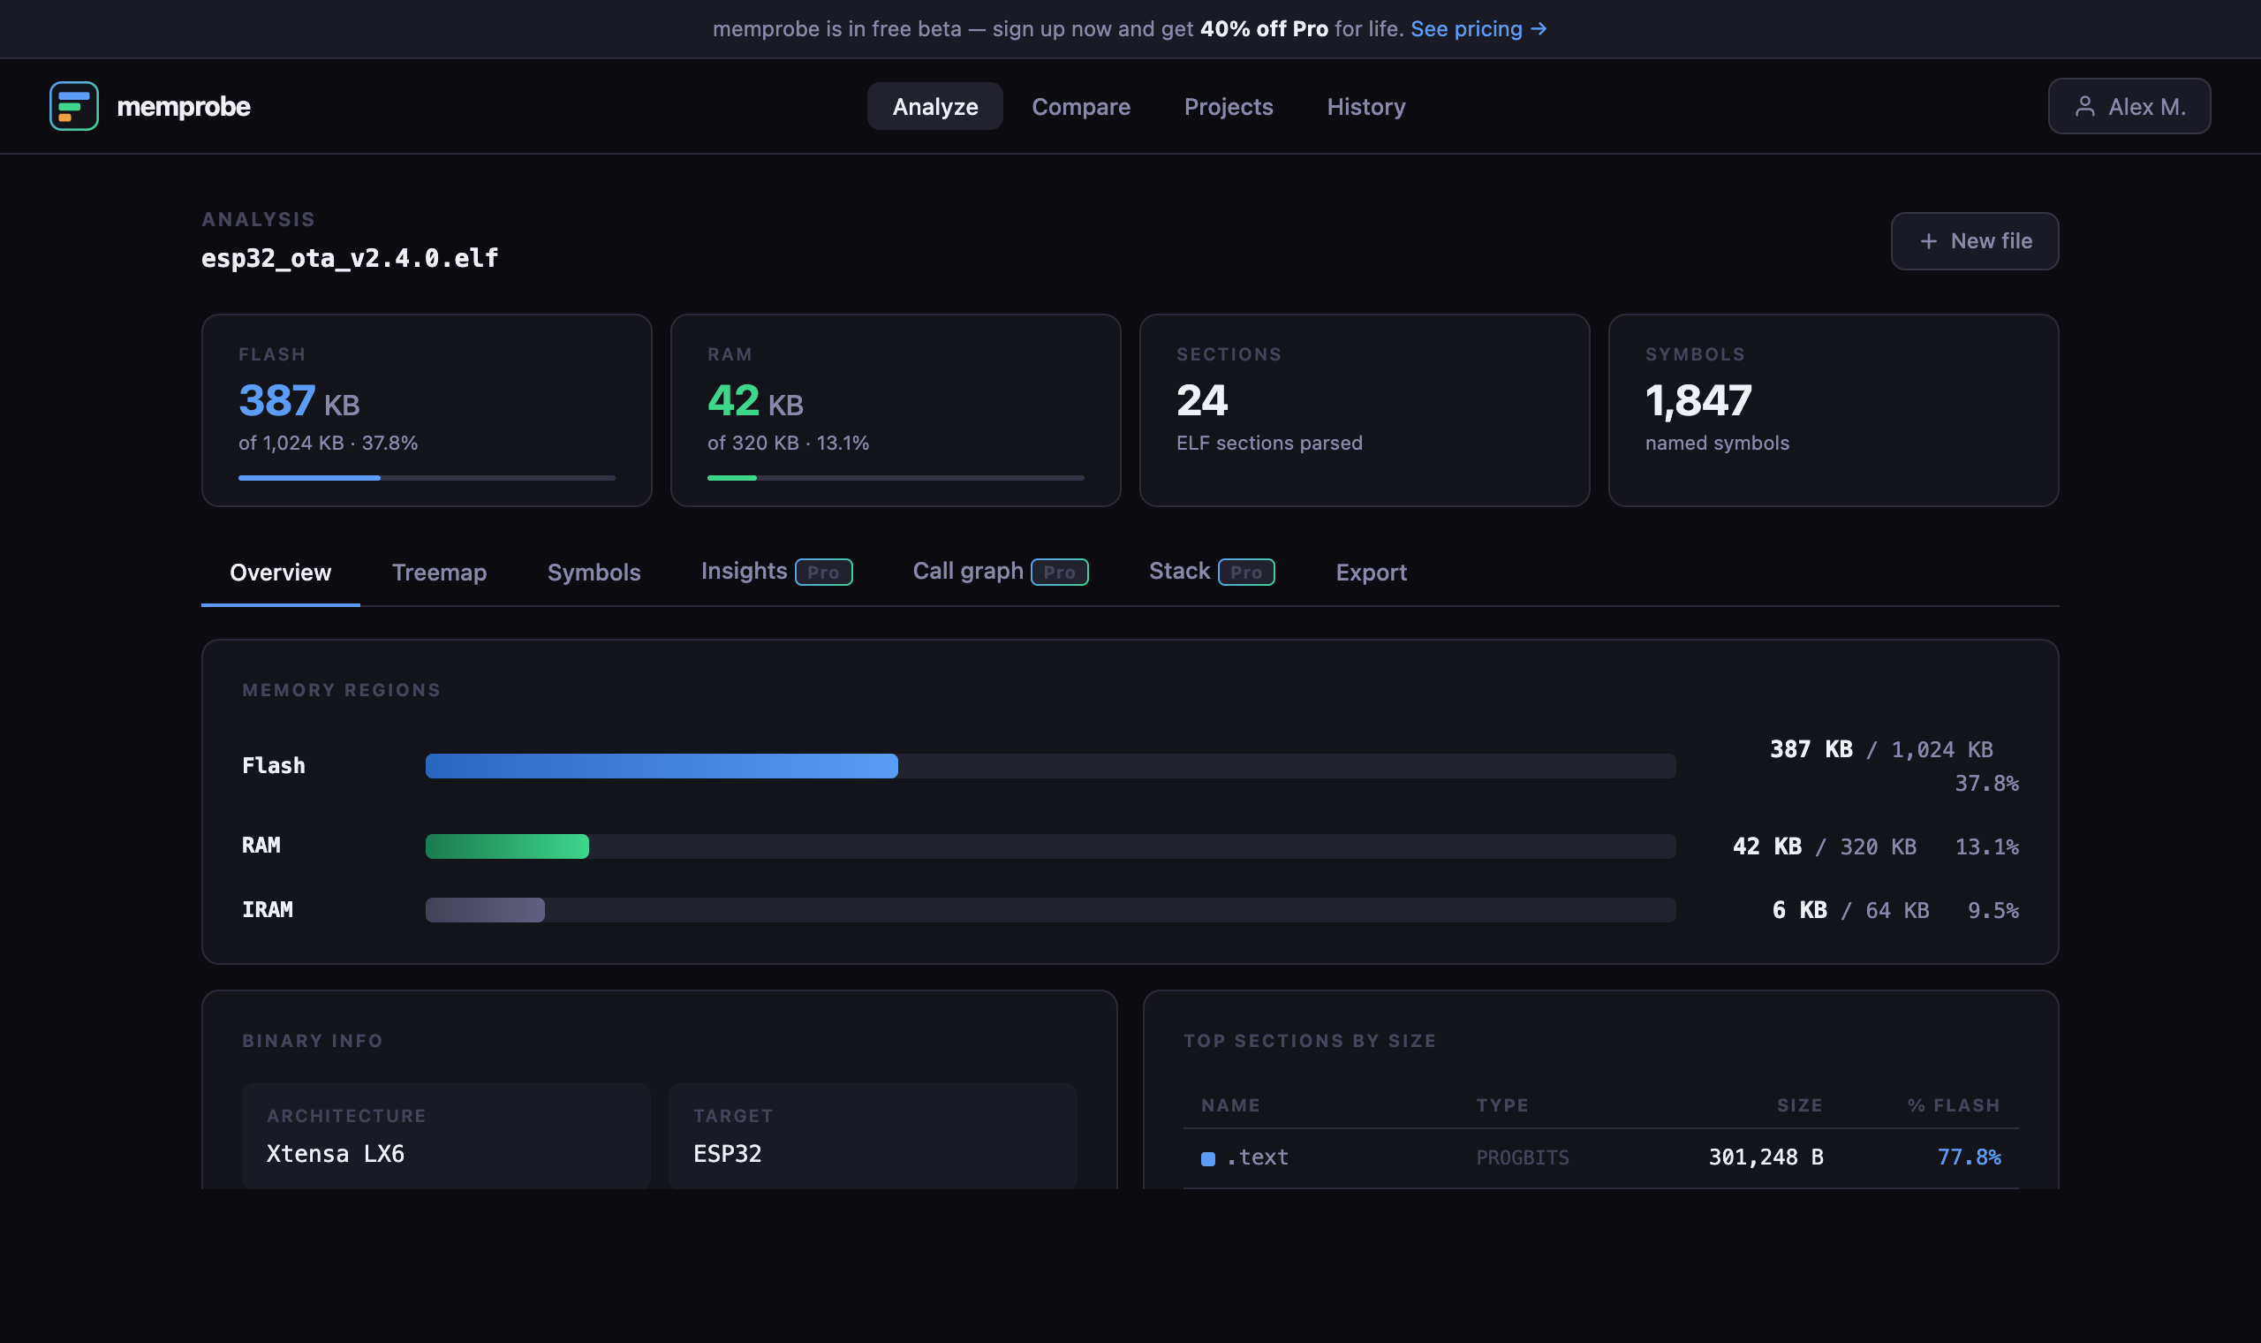Open the Analyze nav item

934,106
